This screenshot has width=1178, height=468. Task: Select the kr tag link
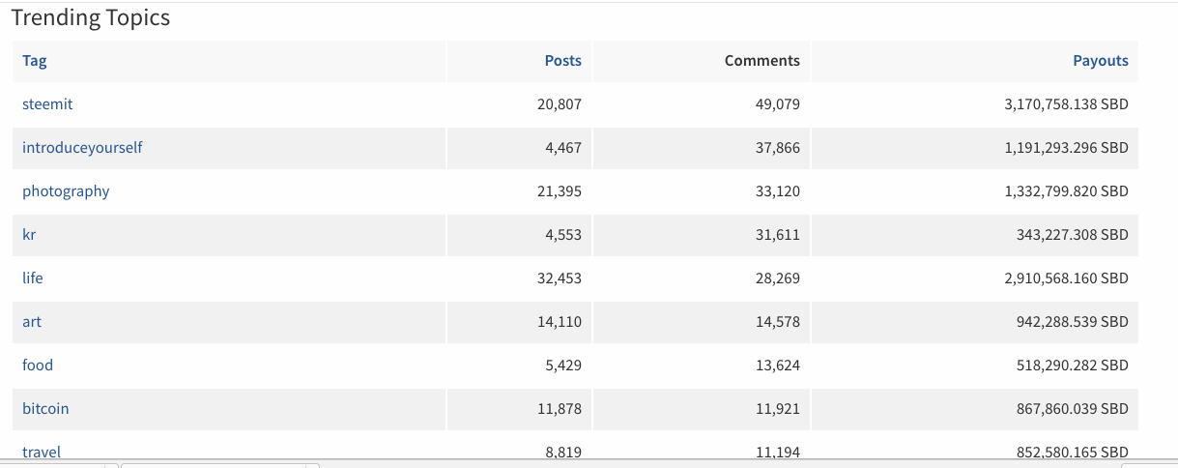pyautogui.click(x=29, y=235)
